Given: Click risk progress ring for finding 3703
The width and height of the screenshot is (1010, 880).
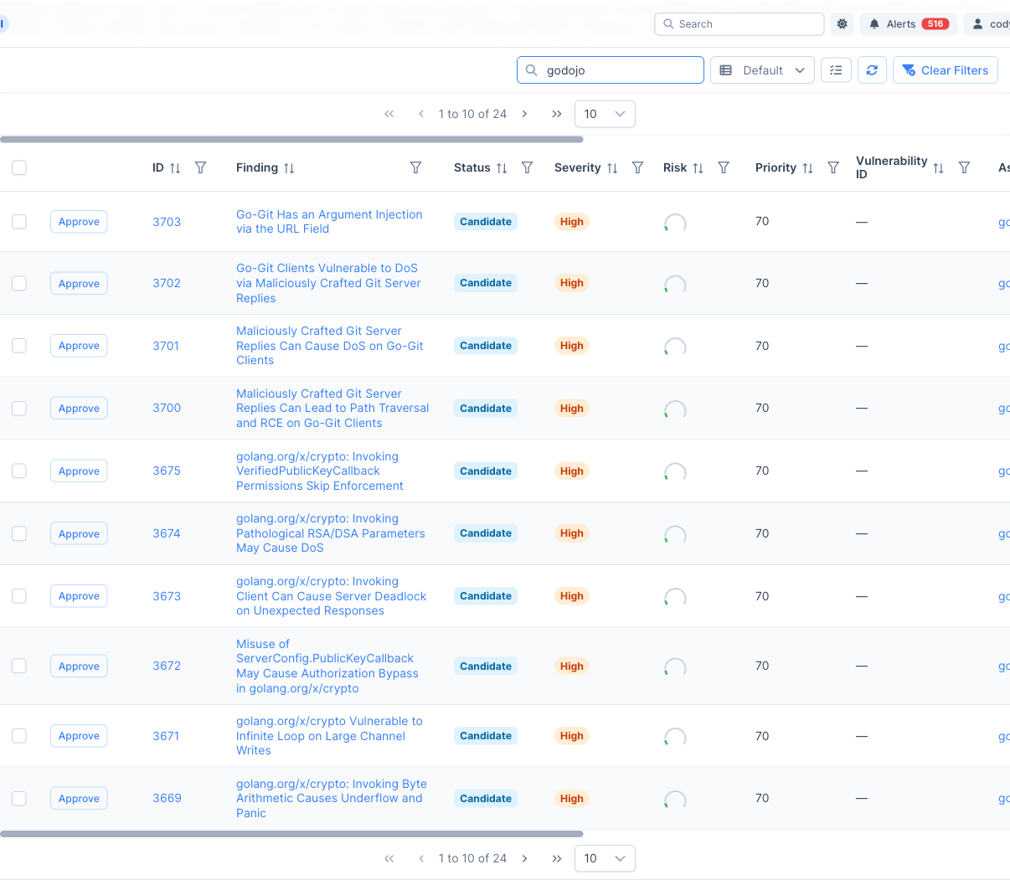Looking at the screenshot, I should pyautogui.click(x=675, y=224).
